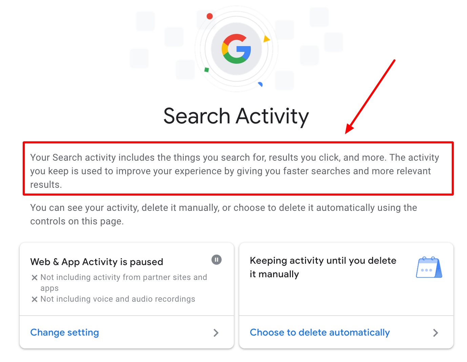Click the X icon beside partner sites line

(x=34, y=278)
